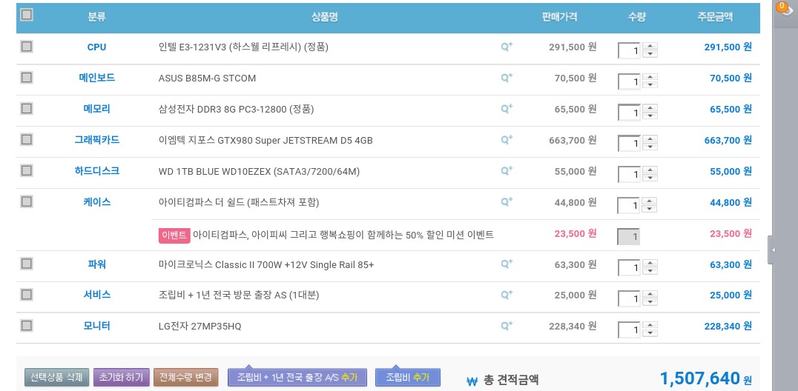Tick the 모니터 row checkbox
The height and width of the screenshot is (391, 798).
click(x=27, y=325)
